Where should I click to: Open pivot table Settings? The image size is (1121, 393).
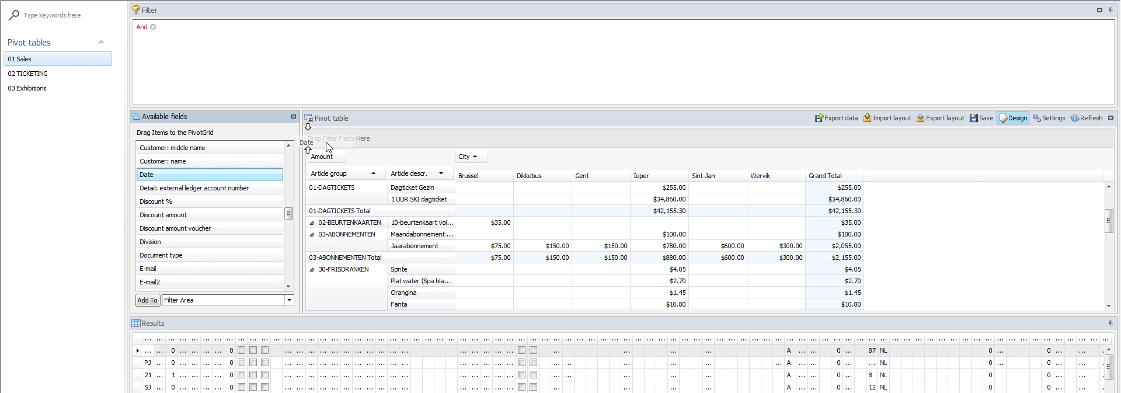(1049, 118)
